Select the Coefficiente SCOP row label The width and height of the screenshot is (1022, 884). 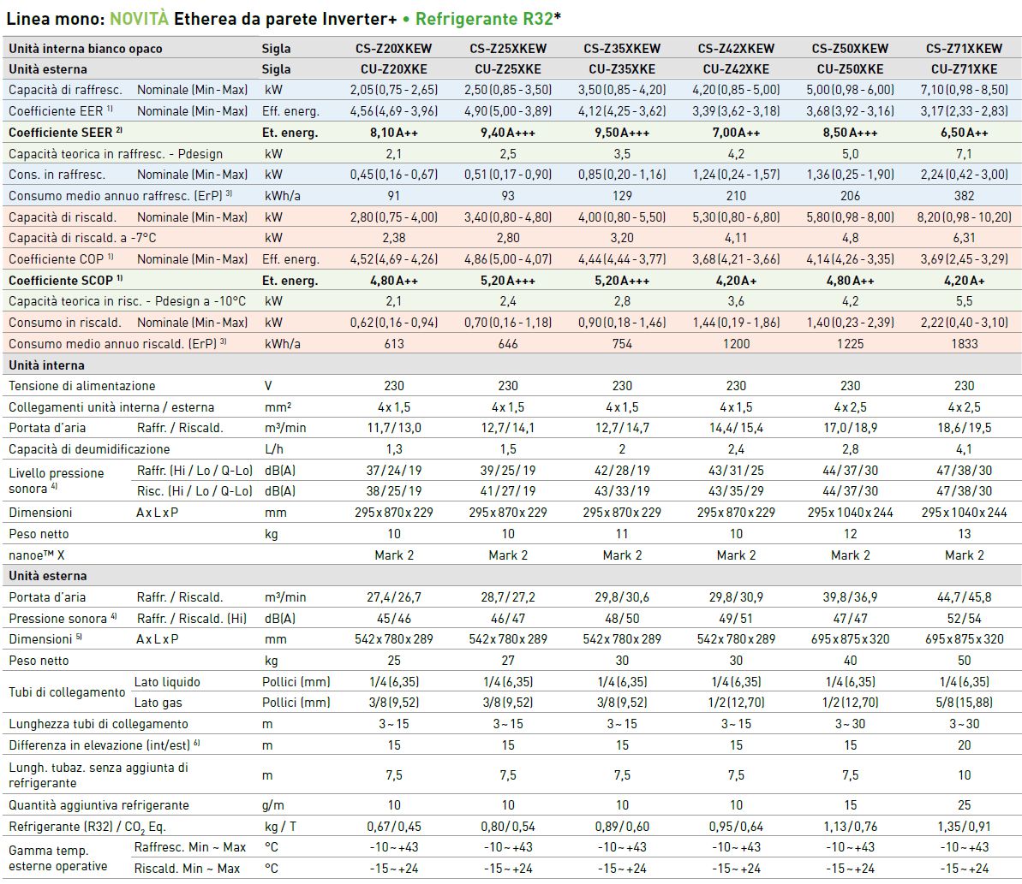65,281
